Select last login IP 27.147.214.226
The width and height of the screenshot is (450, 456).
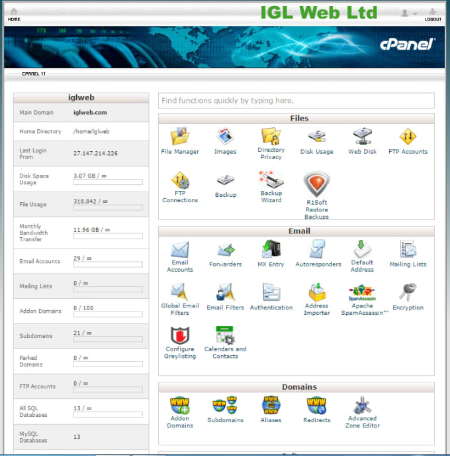(x=95, y=154)
